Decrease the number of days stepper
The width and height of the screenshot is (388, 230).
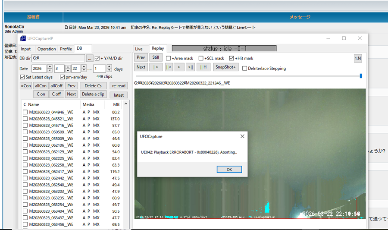[109, 70]
